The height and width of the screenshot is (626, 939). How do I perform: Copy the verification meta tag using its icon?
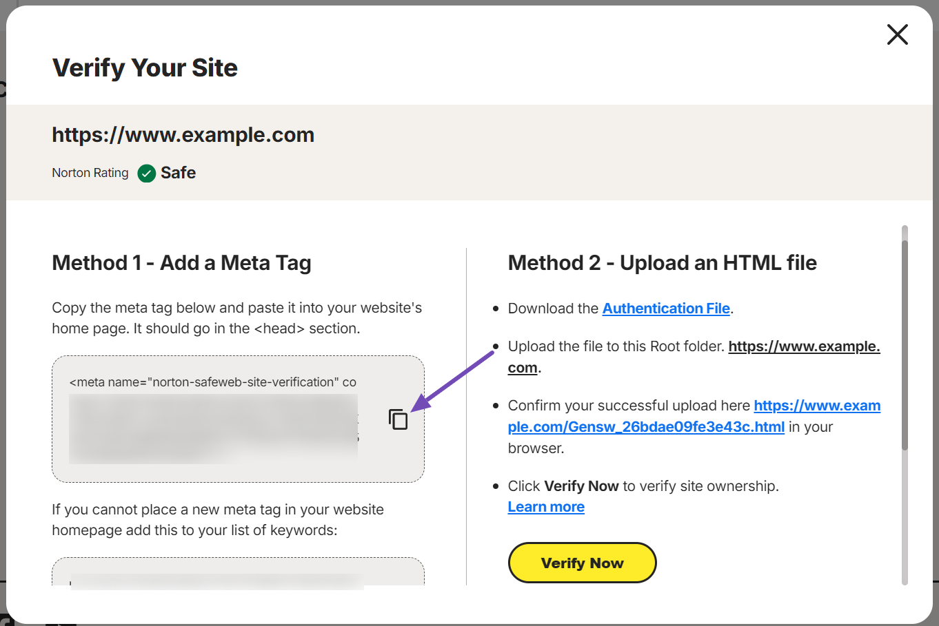pos(396,417)
